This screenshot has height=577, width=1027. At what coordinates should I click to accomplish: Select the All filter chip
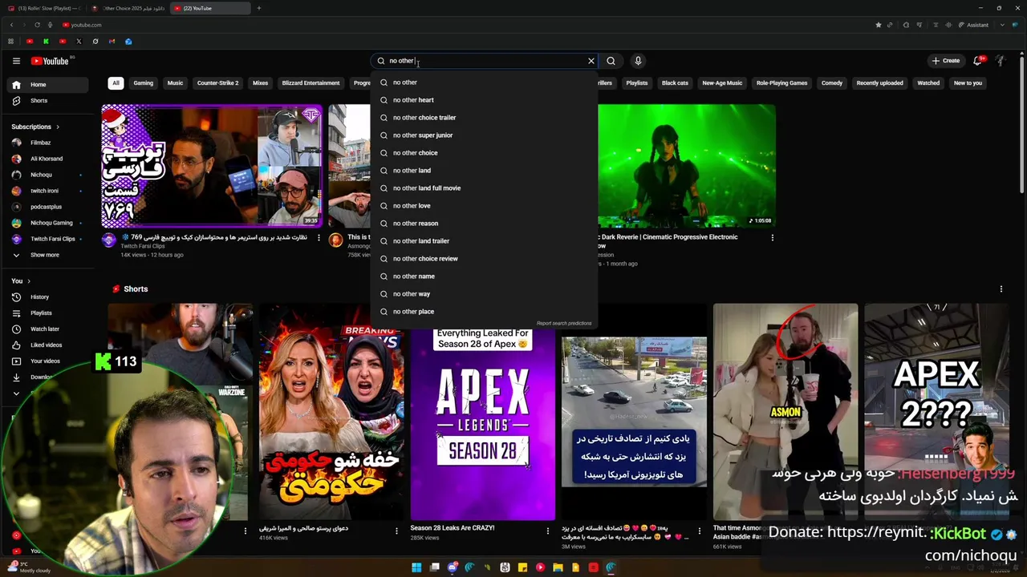(116, 83)
